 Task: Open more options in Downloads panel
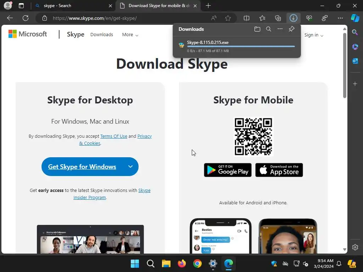280,29
